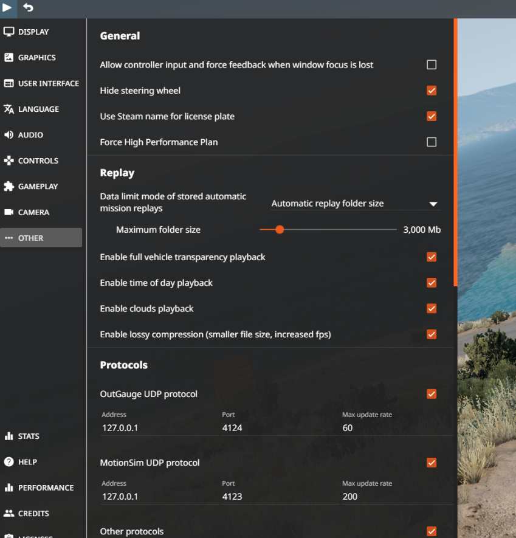The image size is (516, 538).
Task: Select the Language translate icon
Action: tap(9, 109)
